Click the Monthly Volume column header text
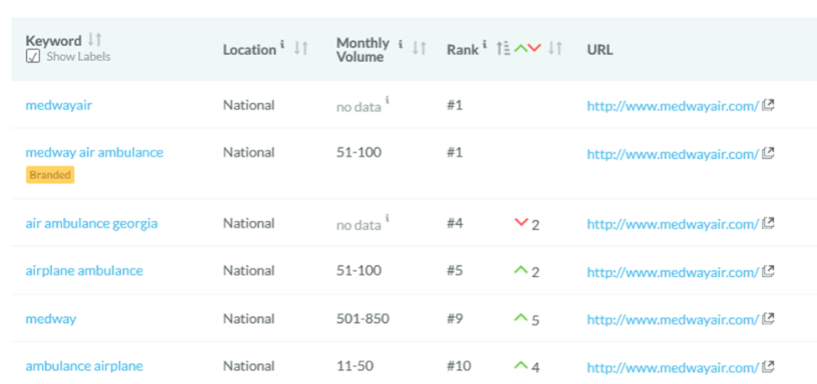Viewport: 817px width, 384px height. [x=363, y=50]
